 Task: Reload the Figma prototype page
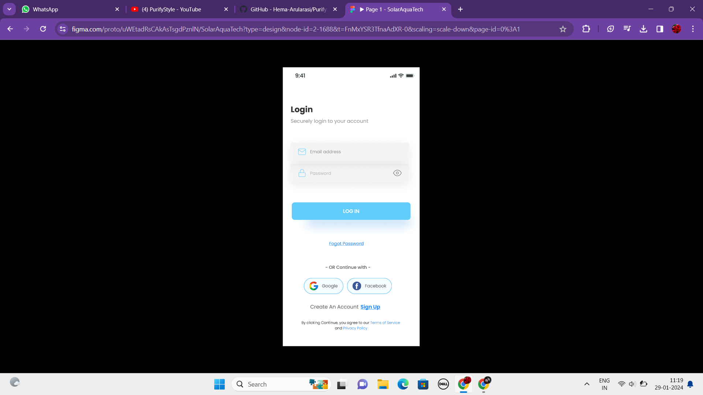click(43, 29)
